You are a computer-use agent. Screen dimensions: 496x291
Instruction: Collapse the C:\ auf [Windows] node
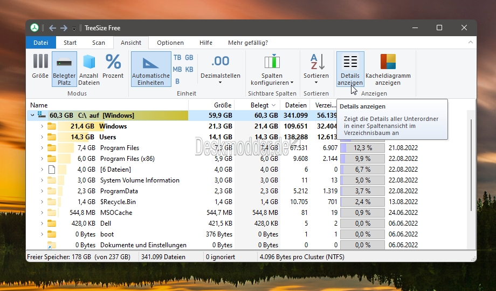click(x=32, y=116)
